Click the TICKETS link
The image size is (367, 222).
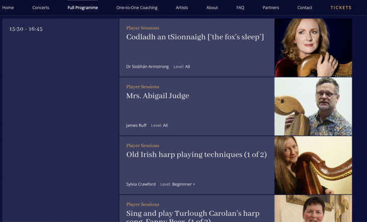(341, 8)
